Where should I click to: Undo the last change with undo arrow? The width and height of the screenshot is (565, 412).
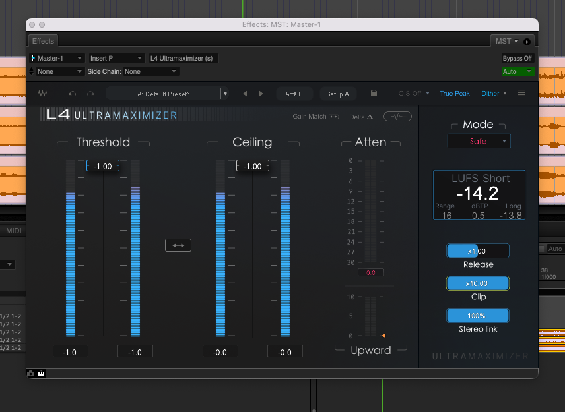click(x=72, y=94)
